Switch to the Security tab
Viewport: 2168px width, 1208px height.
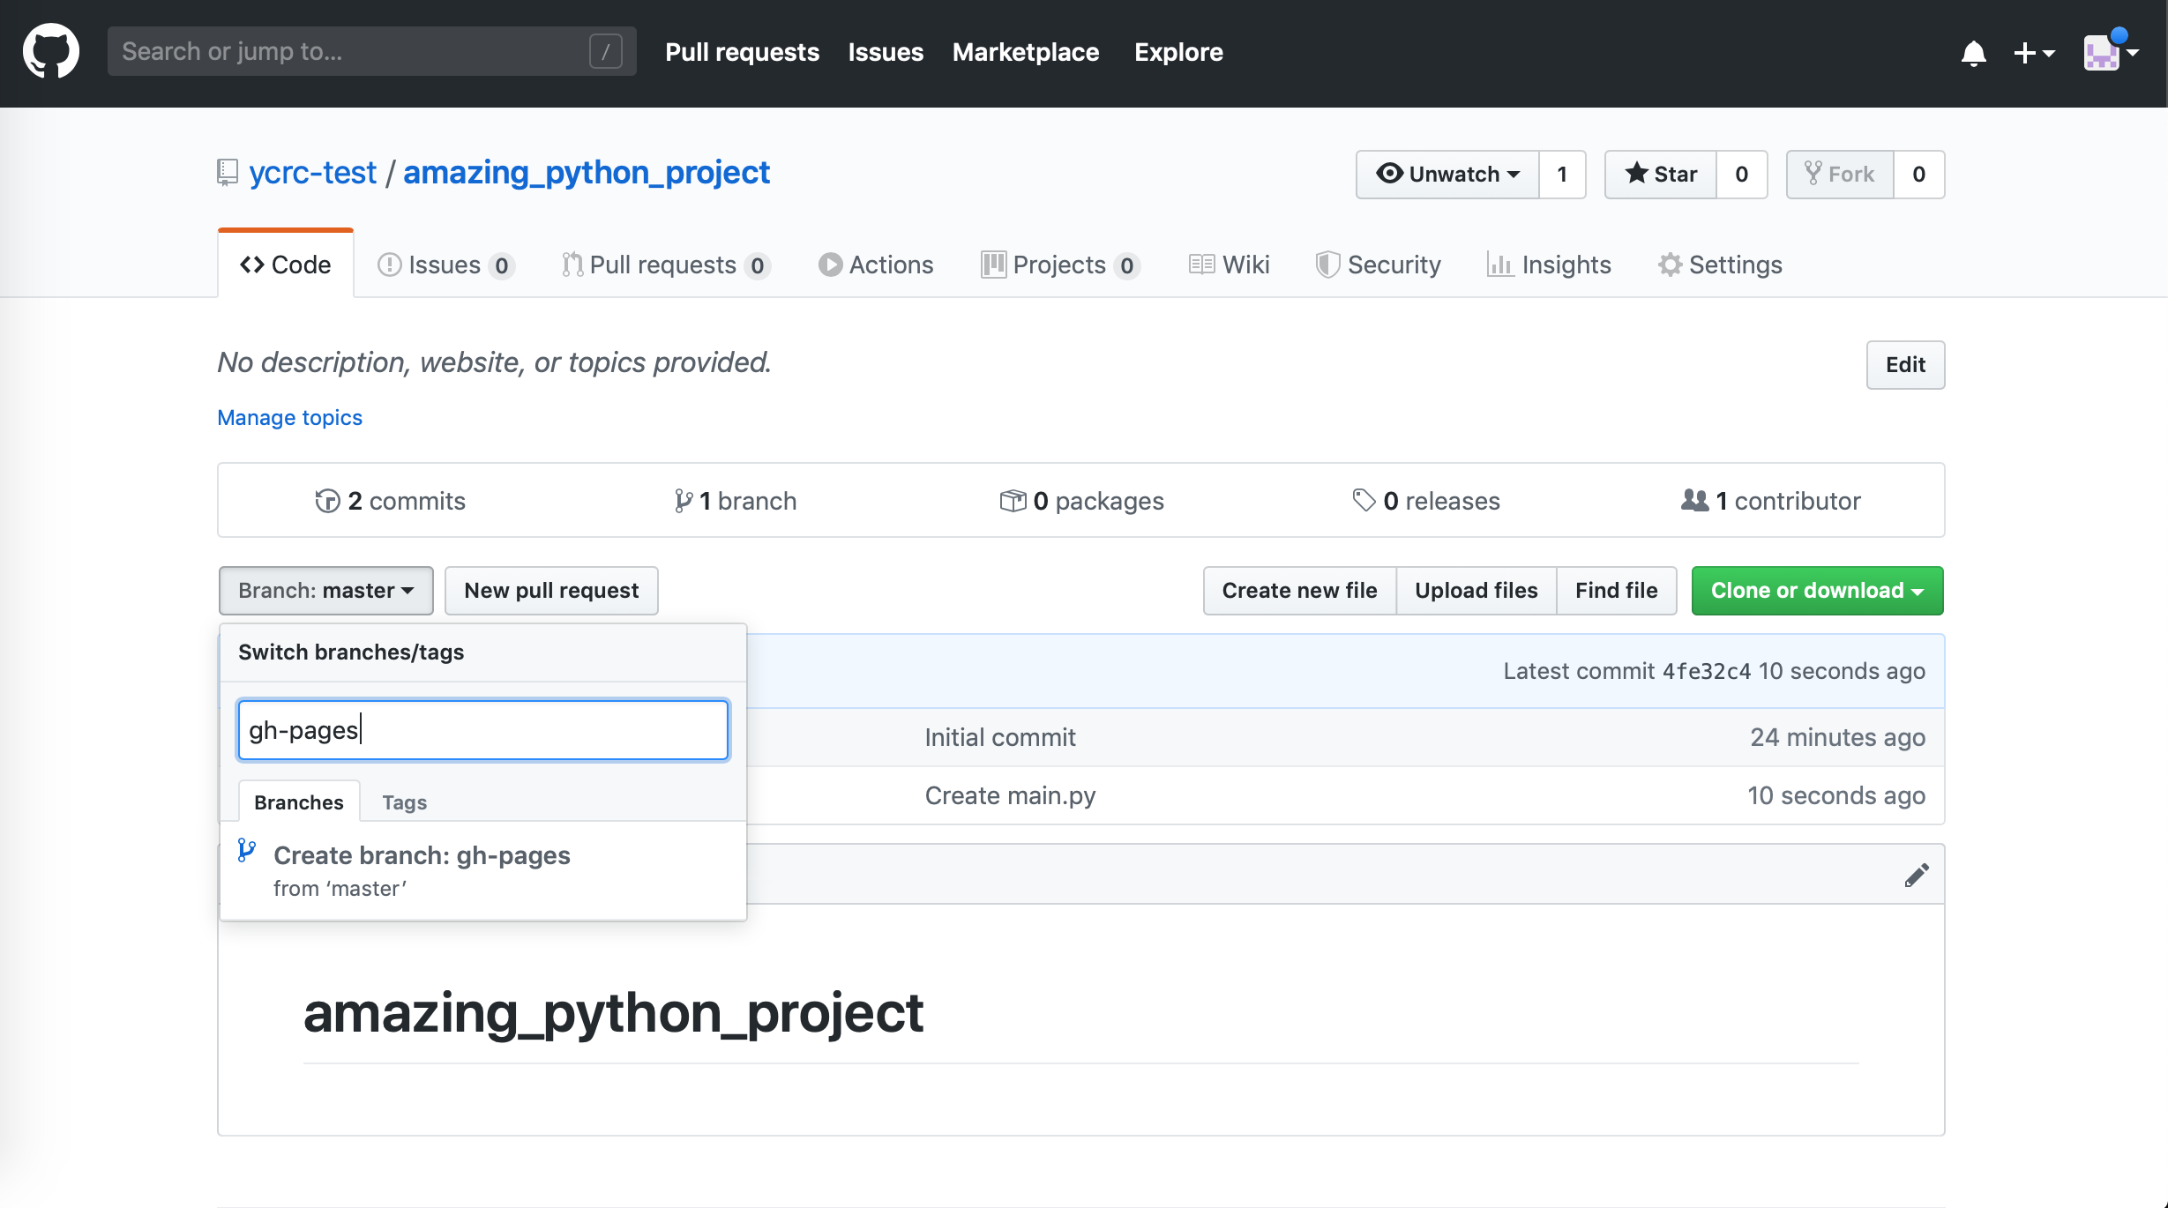1378,265
